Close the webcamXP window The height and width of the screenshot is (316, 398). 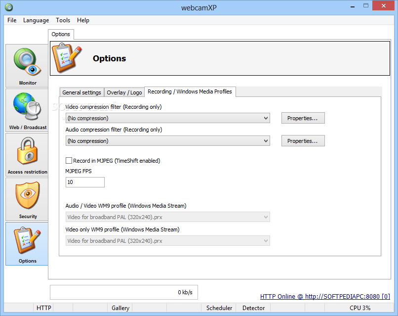[x=384, y=5]
